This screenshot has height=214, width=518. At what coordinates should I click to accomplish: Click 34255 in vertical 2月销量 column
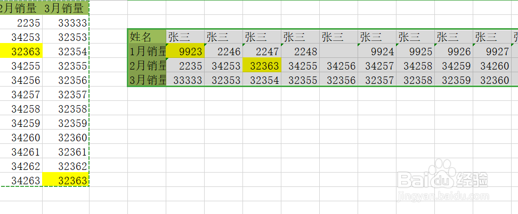coord(21,65)
